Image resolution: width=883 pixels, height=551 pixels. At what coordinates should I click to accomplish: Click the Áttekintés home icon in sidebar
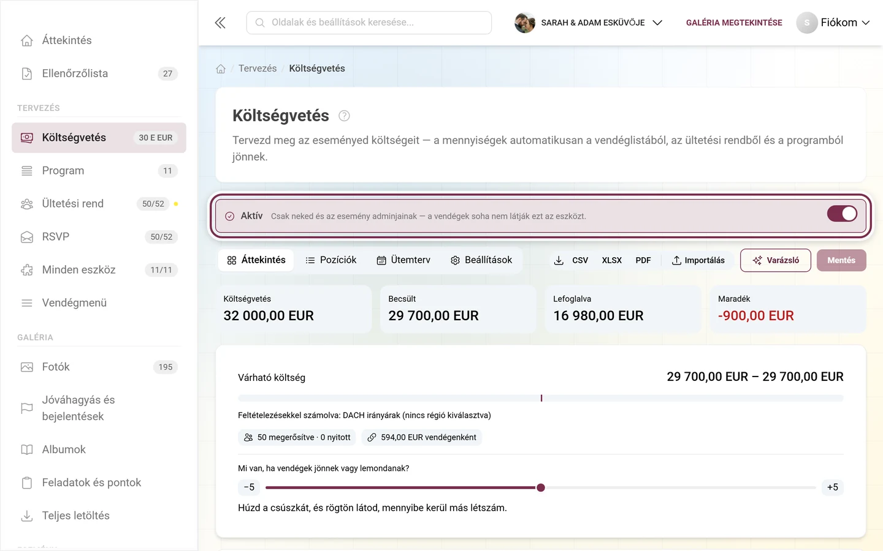(27, 40)
